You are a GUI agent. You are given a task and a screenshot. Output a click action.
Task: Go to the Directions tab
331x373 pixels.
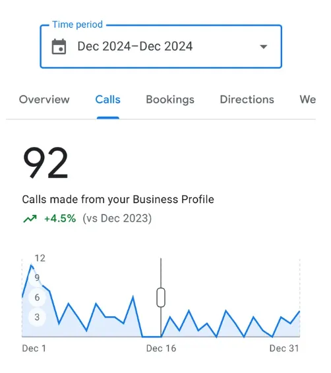[x=247, y=100]
